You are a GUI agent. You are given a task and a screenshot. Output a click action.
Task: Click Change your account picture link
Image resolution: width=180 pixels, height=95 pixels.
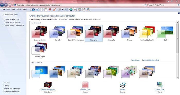(14, 25)
